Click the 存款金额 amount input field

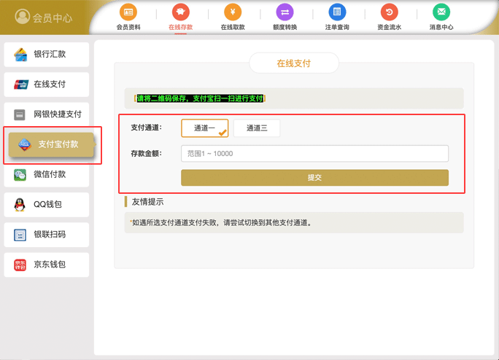tap(314, 154)
